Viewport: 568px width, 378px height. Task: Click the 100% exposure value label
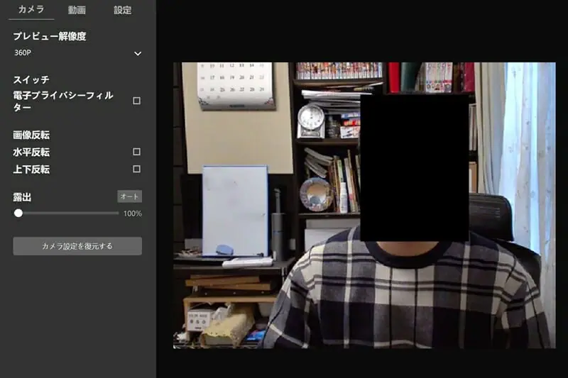pos(133,213)
